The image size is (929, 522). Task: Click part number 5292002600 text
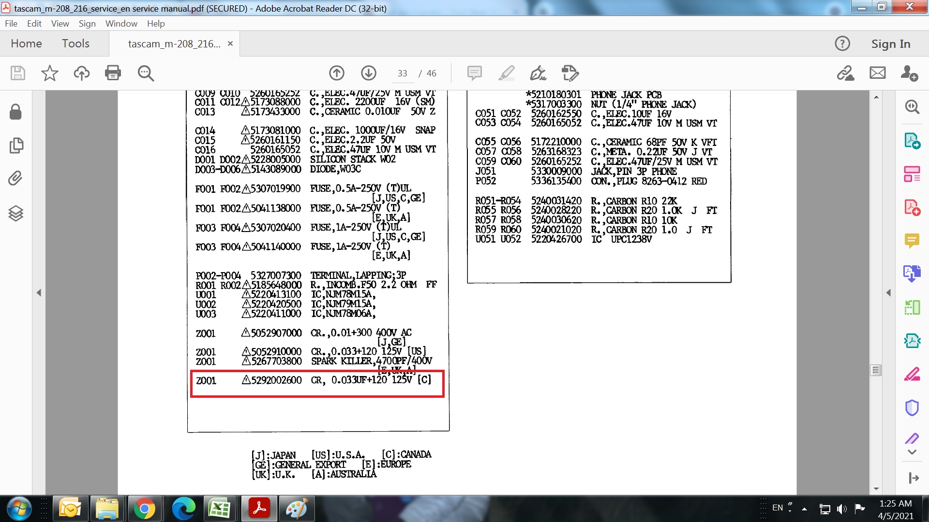pyautogui.click(x=276, y=380)
